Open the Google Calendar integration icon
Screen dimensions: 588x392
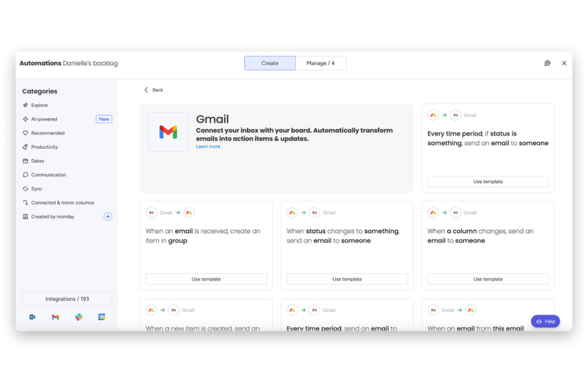click(x=102, y=317)
